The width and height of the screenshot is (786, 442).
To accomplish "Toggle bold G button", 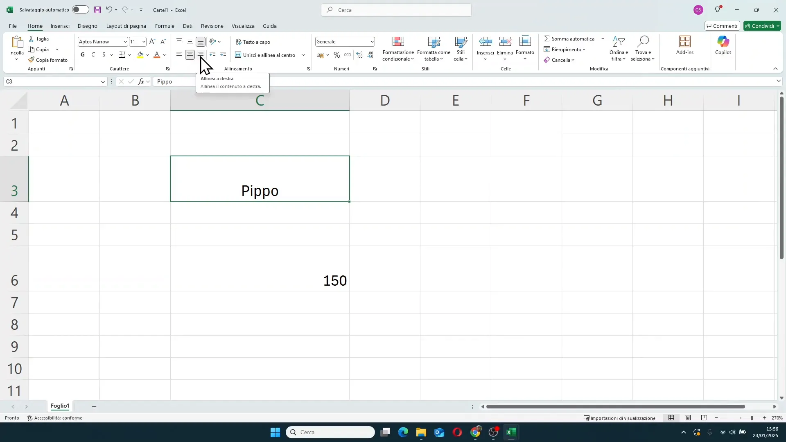I will 83,55.
